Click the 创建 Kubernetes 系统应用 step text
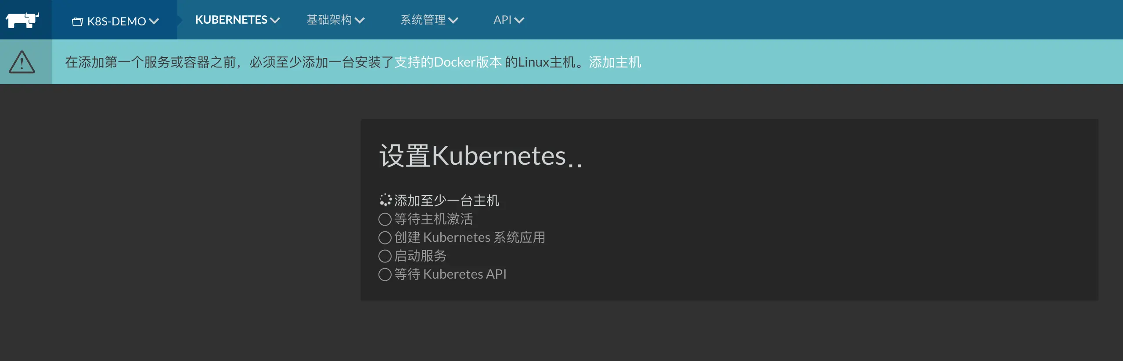The width and height of the screenshot is (1123, 361). pyautogui.click(x=470, y=237)
